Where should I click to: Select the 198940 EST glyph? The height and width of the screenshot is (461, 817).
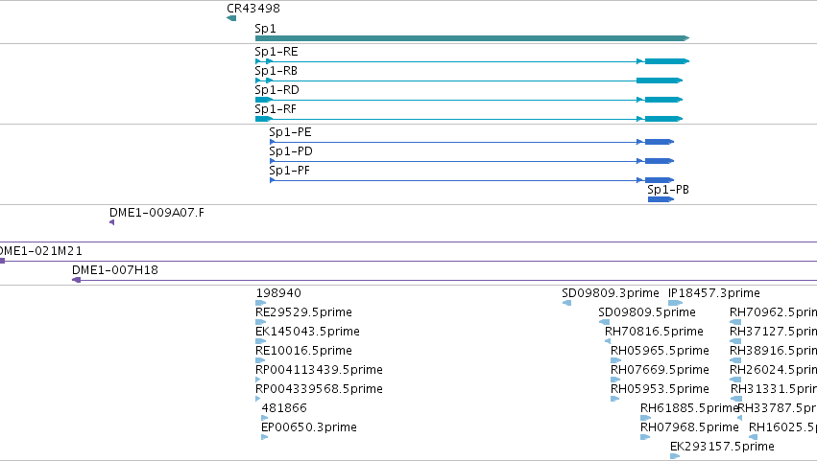(x=260, y=303)
